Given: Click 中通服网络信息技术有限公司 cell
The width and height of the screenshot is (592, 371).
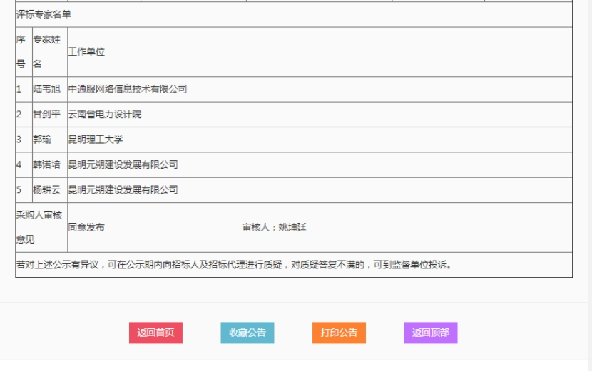Looking at the screenshot, I should pyautogui.click(x=128, y=89).
